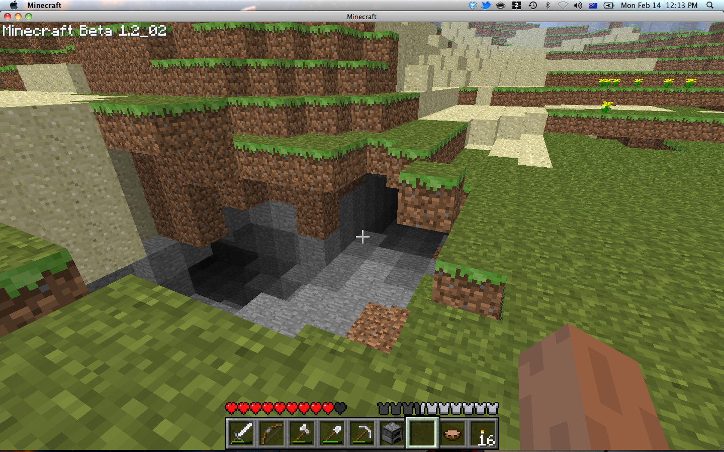The height and width of the screenshot is (452, 724).
Task: Select the bowl item in the hotbar
Action: 452,433
